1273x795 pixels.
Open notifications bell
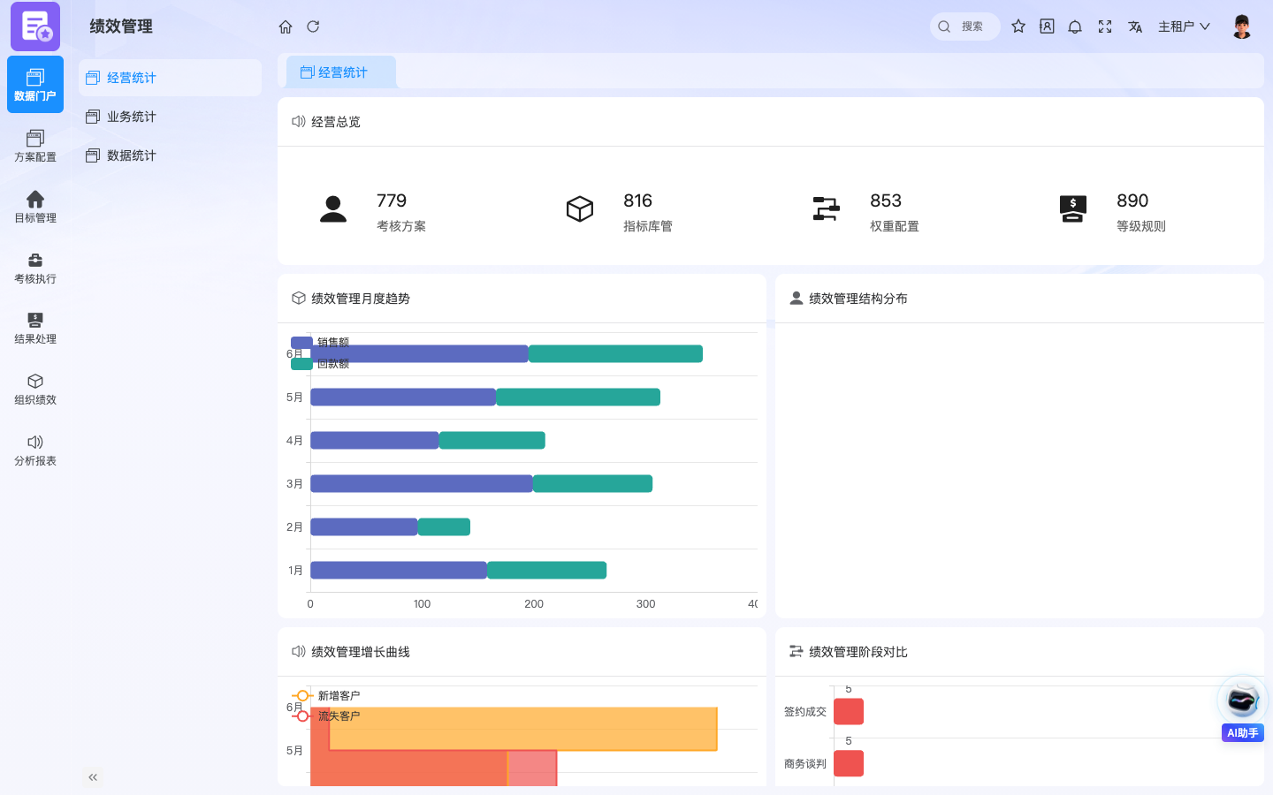coord(1075,26)
